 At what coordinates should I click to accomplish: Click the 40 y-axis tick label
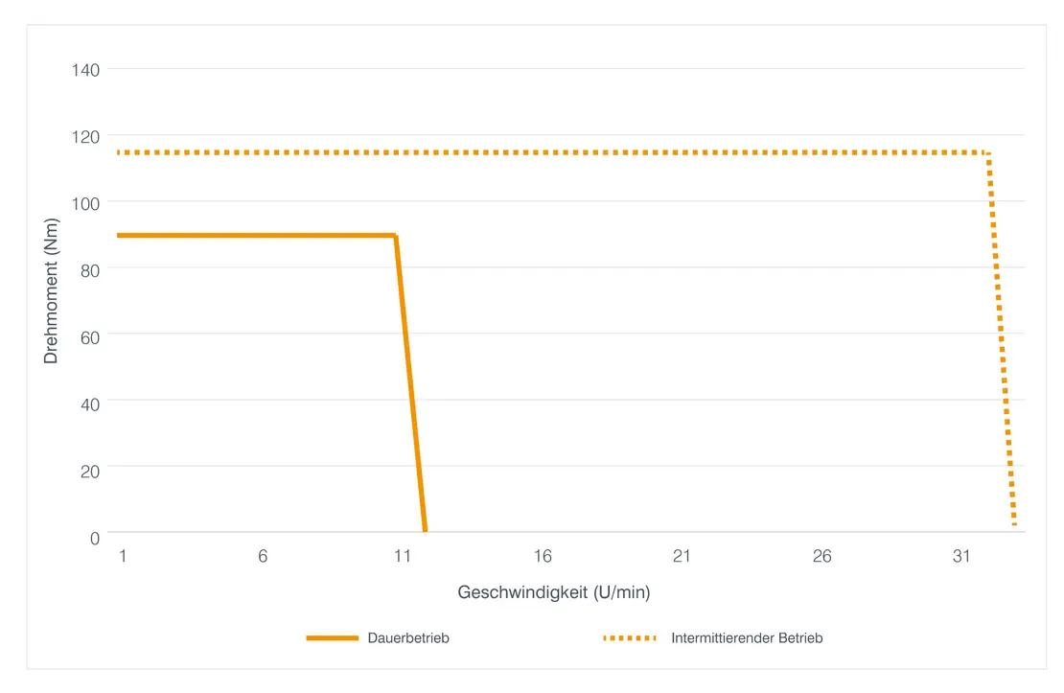pyautogui.click(x=90, y=403)
